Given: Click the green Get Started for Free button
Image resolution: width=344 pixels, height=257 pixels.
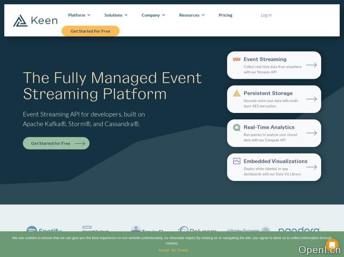Looking at the screenshot, I should (x=56, y=143).
